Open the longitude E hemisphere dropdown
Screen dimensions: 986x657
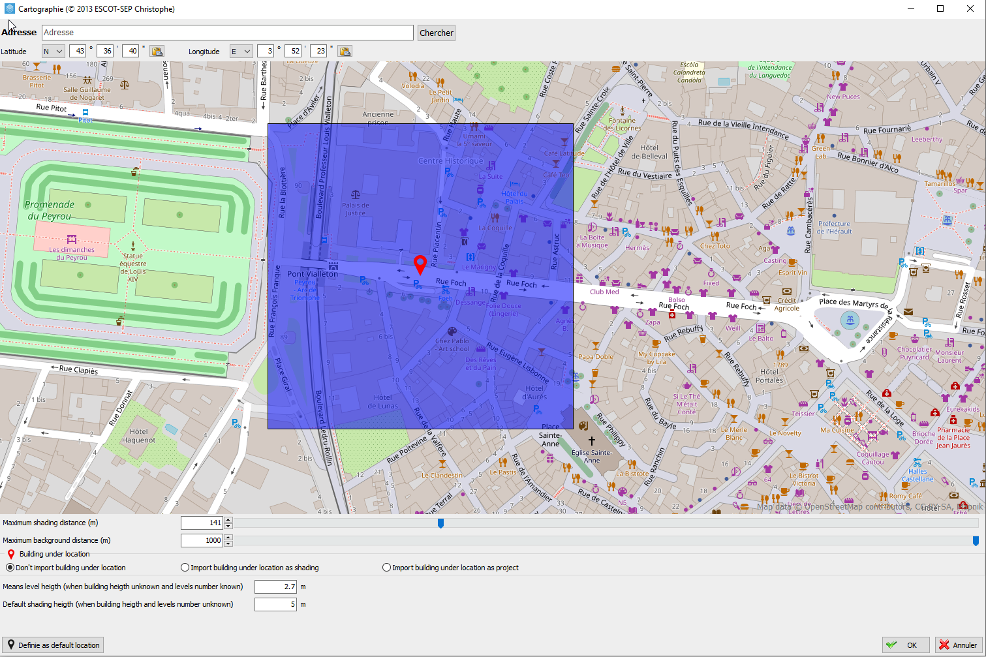tap(241, 51)
